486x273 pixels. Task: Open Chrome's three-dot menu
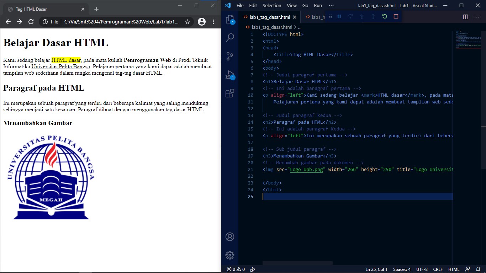212,21
